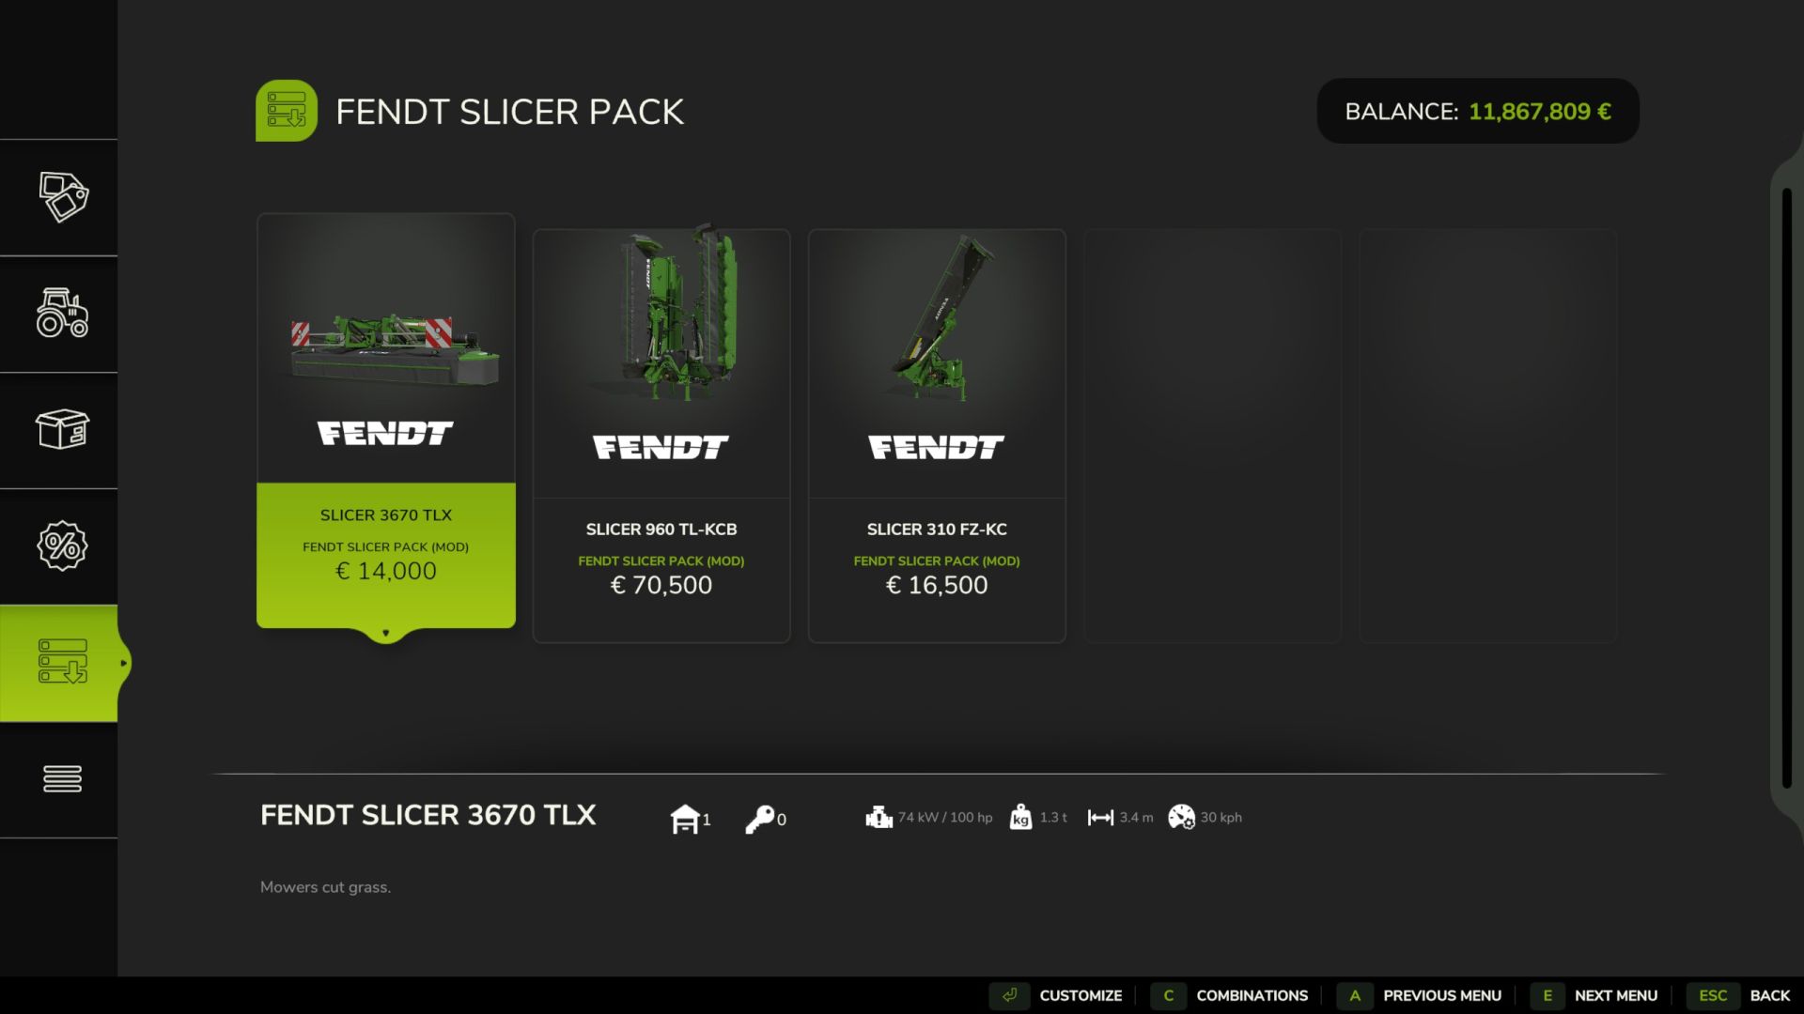The height and width of the screenshot is (1014, 1804).
Task: Click the green Fendt Slicer Pack header icon
Action: coord(287,111)
